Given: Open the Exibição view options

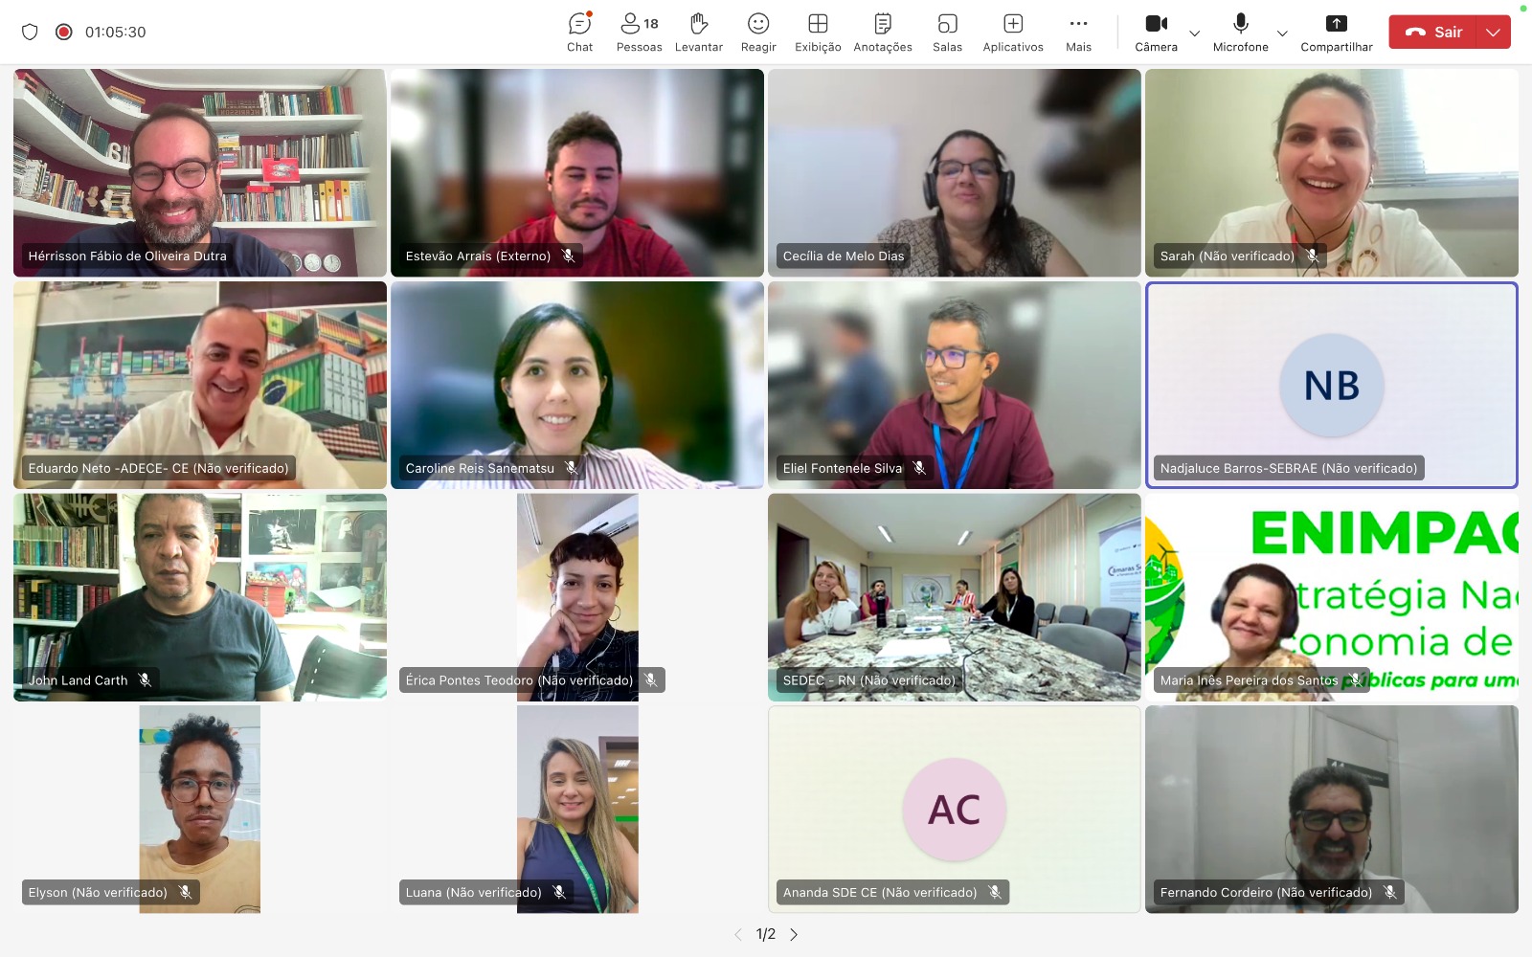Looking at the screenshot, I should (x=818, y=32).
